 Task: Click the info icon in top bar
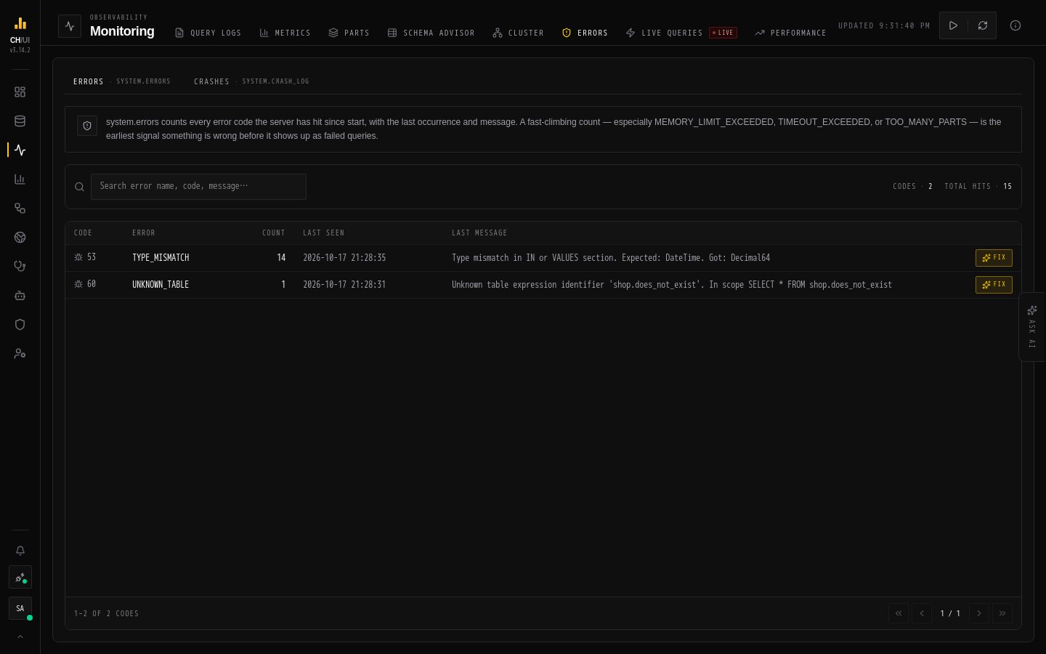(x=1015, y=25)
